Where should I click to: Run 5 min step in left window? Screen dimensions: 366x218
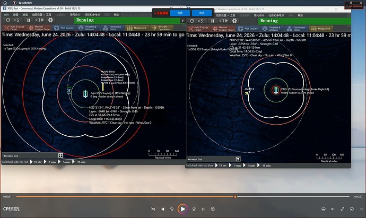[64, 162]
